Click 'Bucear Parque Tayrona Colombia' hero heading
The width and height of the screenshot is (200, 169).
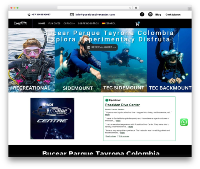coord(108,33)
